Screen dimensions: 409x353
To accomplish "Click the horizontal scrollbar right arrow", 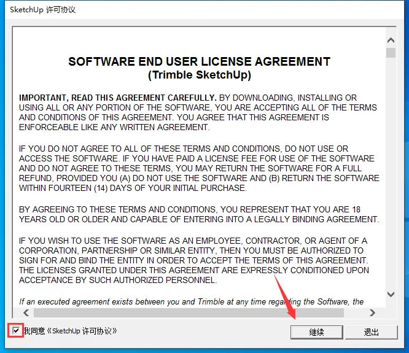I will coord(373,312).
